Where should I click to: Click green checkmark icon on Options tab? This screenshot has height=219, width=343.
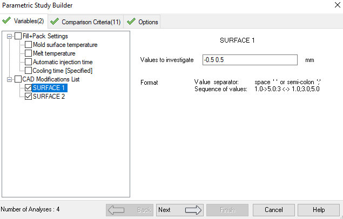pos(131,22)
